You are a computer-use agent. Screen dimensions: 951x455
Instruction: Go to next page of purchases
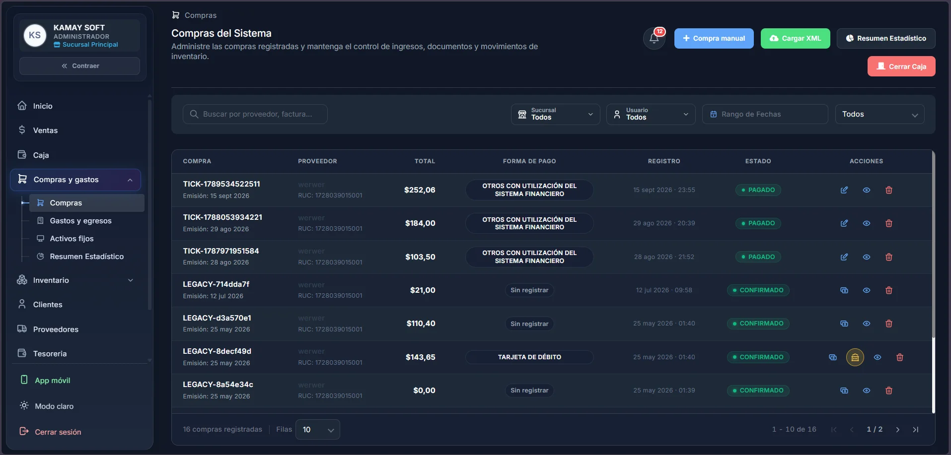pyautogui.click(x=897, y=430)
